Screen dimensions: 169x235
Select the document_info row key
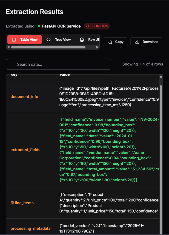pos(24,97)
